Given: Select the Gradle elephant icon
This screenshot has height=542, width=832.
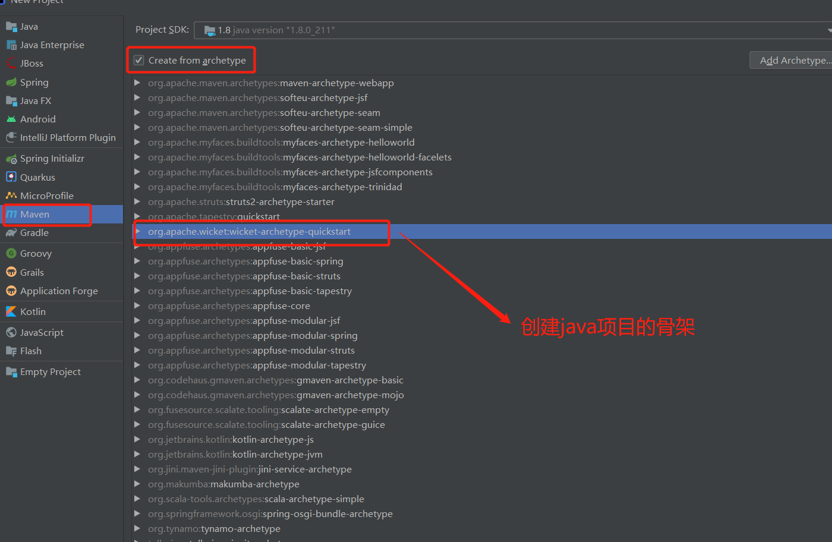Looking at the screenshot, I should tap(11, 233).
